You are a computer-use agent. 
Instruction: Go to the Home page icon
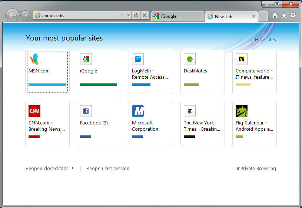pyautogui.click(x=275, y=16)
